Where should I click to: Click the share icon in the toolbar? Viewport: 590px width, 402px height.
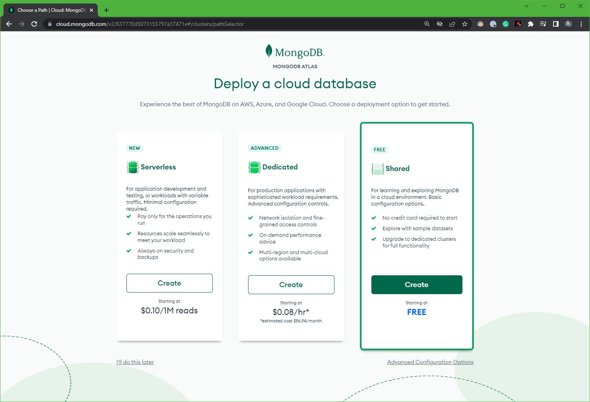pos(452,24)
